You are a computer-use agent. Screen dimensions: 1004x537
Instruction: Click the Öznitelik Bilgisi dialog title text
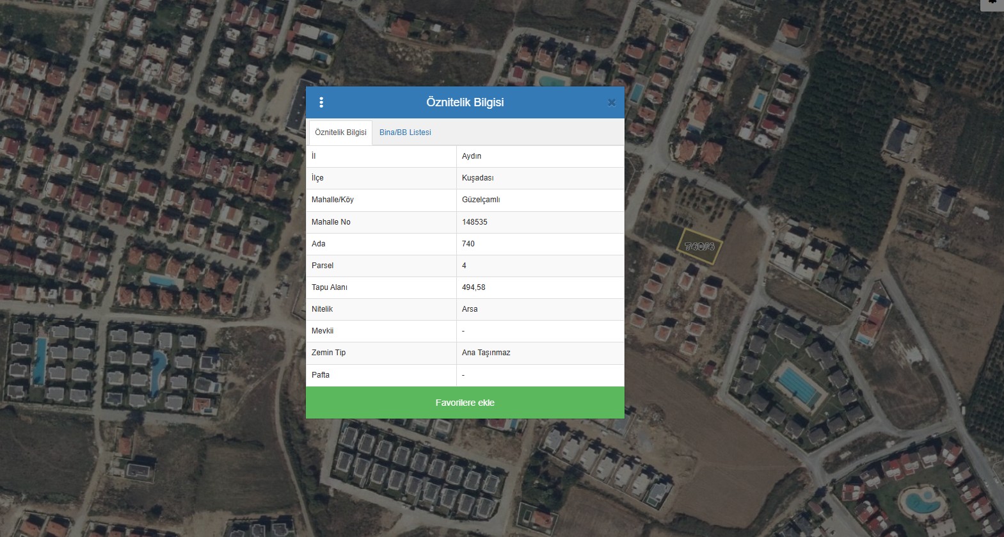pos(465,102)
